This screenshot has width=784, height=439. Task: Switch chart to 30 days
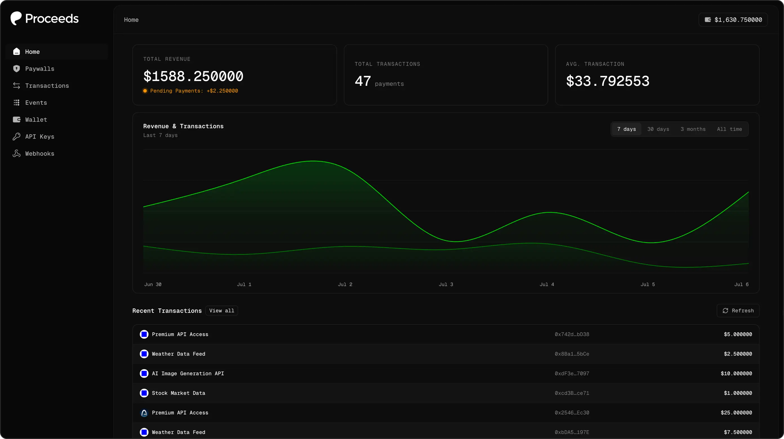click(x=658, y=129)
